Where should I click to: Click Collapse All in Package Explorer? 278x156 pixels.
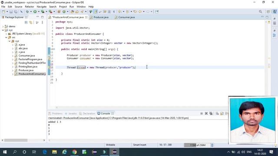click(x=26, y=23)
